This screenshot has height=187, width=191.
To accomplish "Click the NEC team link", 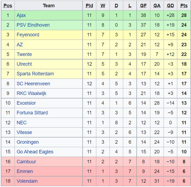I will [x=22, y=123].
